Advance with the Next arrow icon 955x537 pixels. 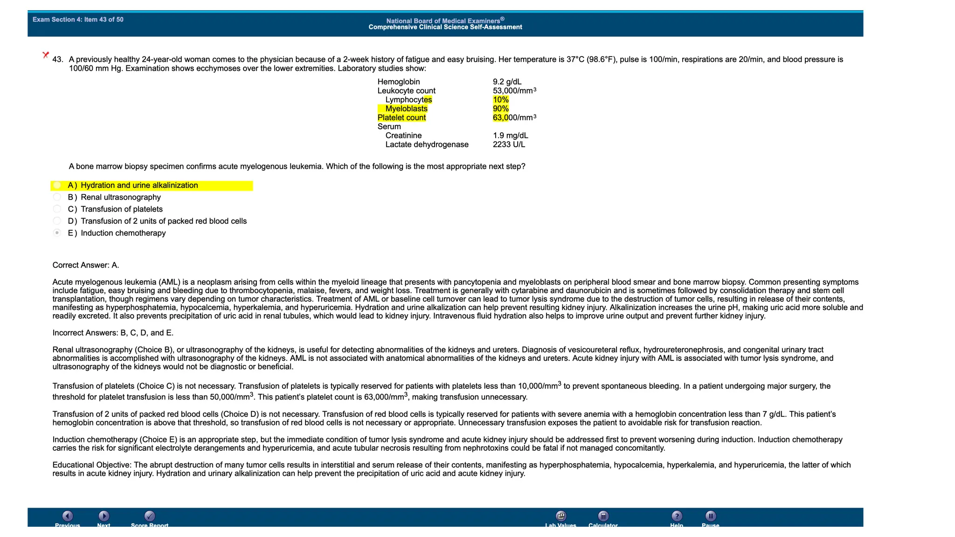104,516
